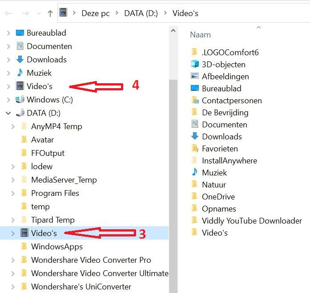Select Wondershare Video Converter Pro folder
The width and height of the screenshot is (310, 293).
(x=91, y=260)
